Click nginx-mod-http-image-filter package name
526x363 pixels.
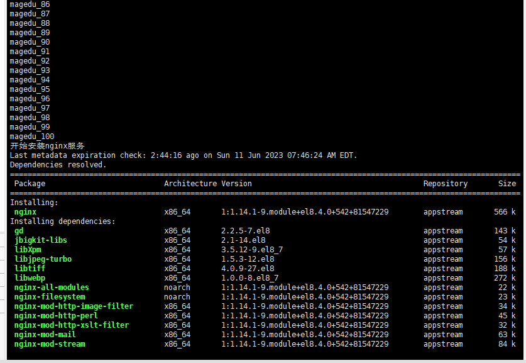[74, 306]
